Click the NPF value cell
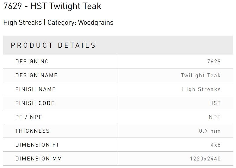Screen dimensions: 236x168 point(215,117)
